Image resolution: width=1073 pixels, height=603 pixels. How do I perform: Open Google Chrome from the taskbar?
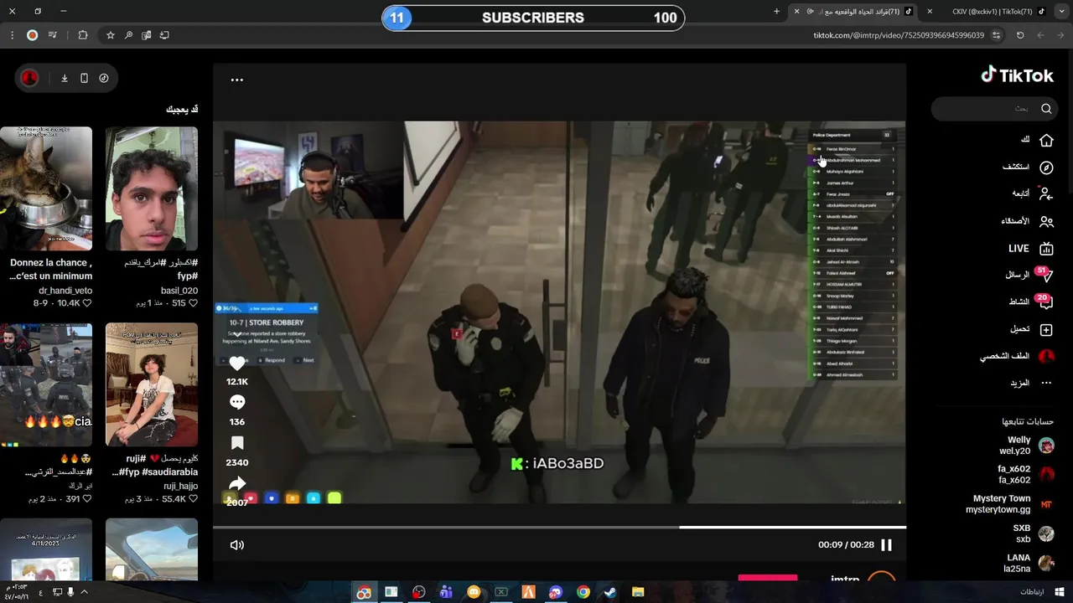coord(583,592)
